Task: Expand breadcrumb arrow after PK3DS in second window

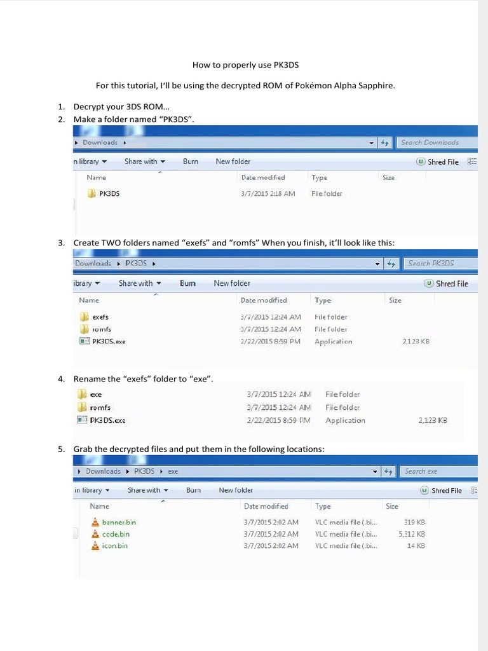Action: coord(154,263)
